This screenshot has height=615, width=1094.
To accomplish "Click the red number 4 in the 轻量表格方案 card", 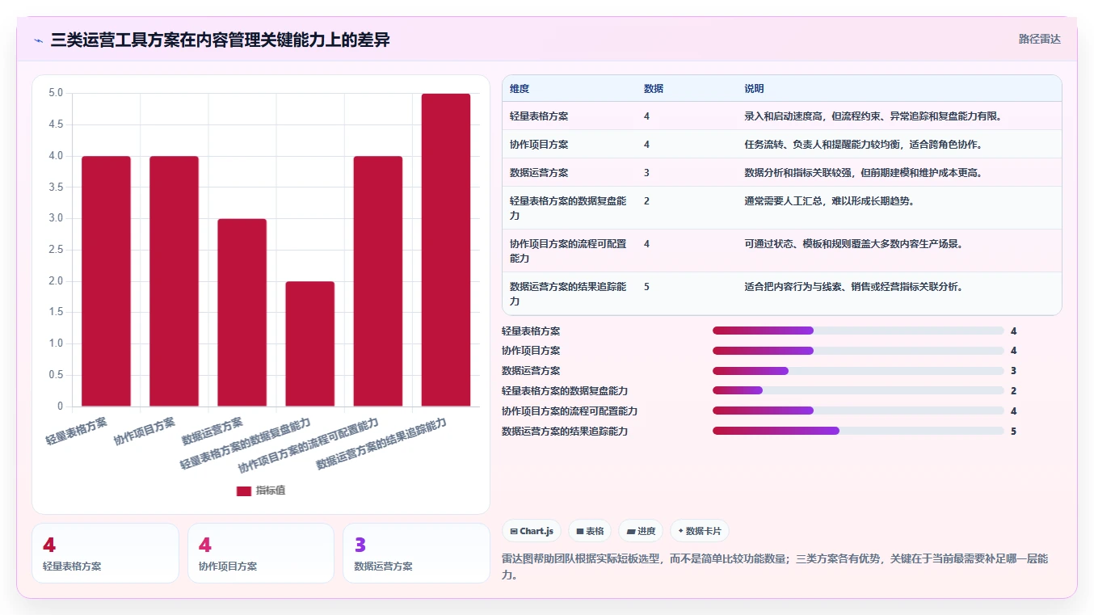I will [49, 545].
